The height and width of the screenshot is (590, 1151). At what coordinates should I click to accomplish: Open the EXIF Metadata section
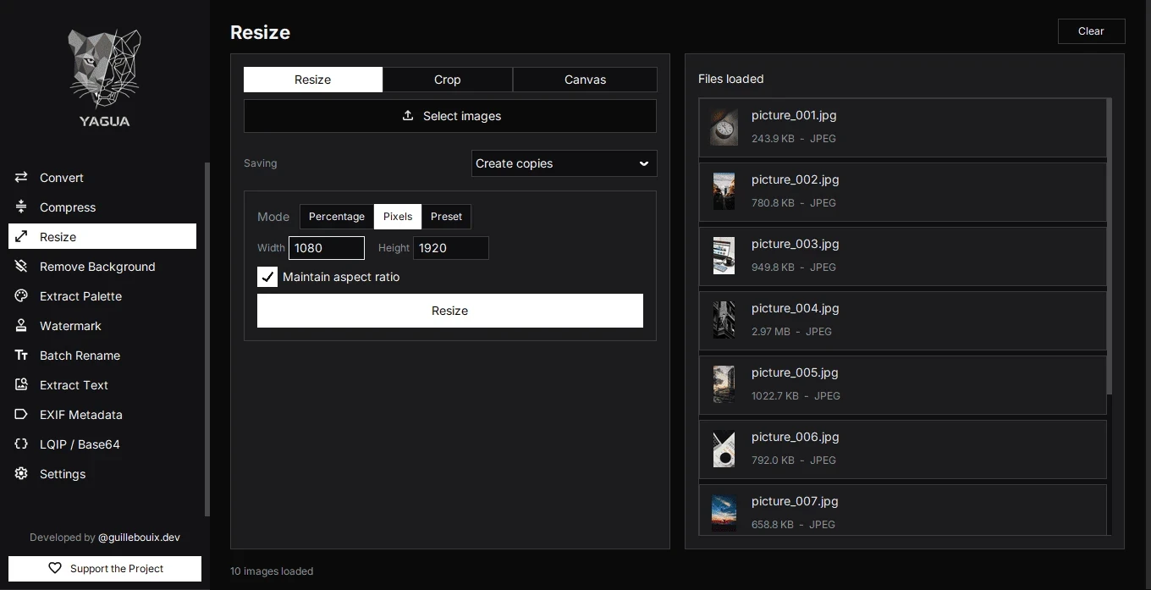[x=102, y=415]
